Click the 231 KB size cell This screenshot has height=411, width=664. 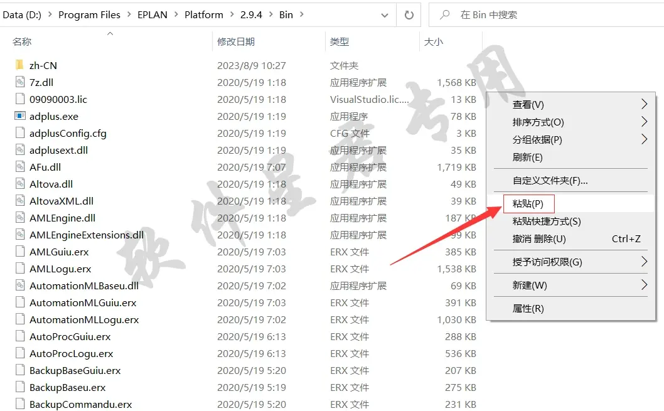tap(461, 404)
